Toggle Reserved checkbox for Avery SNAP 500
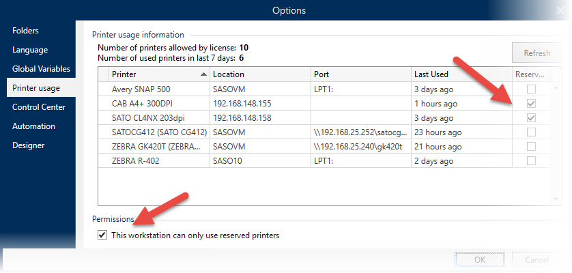 coord(531,89)
